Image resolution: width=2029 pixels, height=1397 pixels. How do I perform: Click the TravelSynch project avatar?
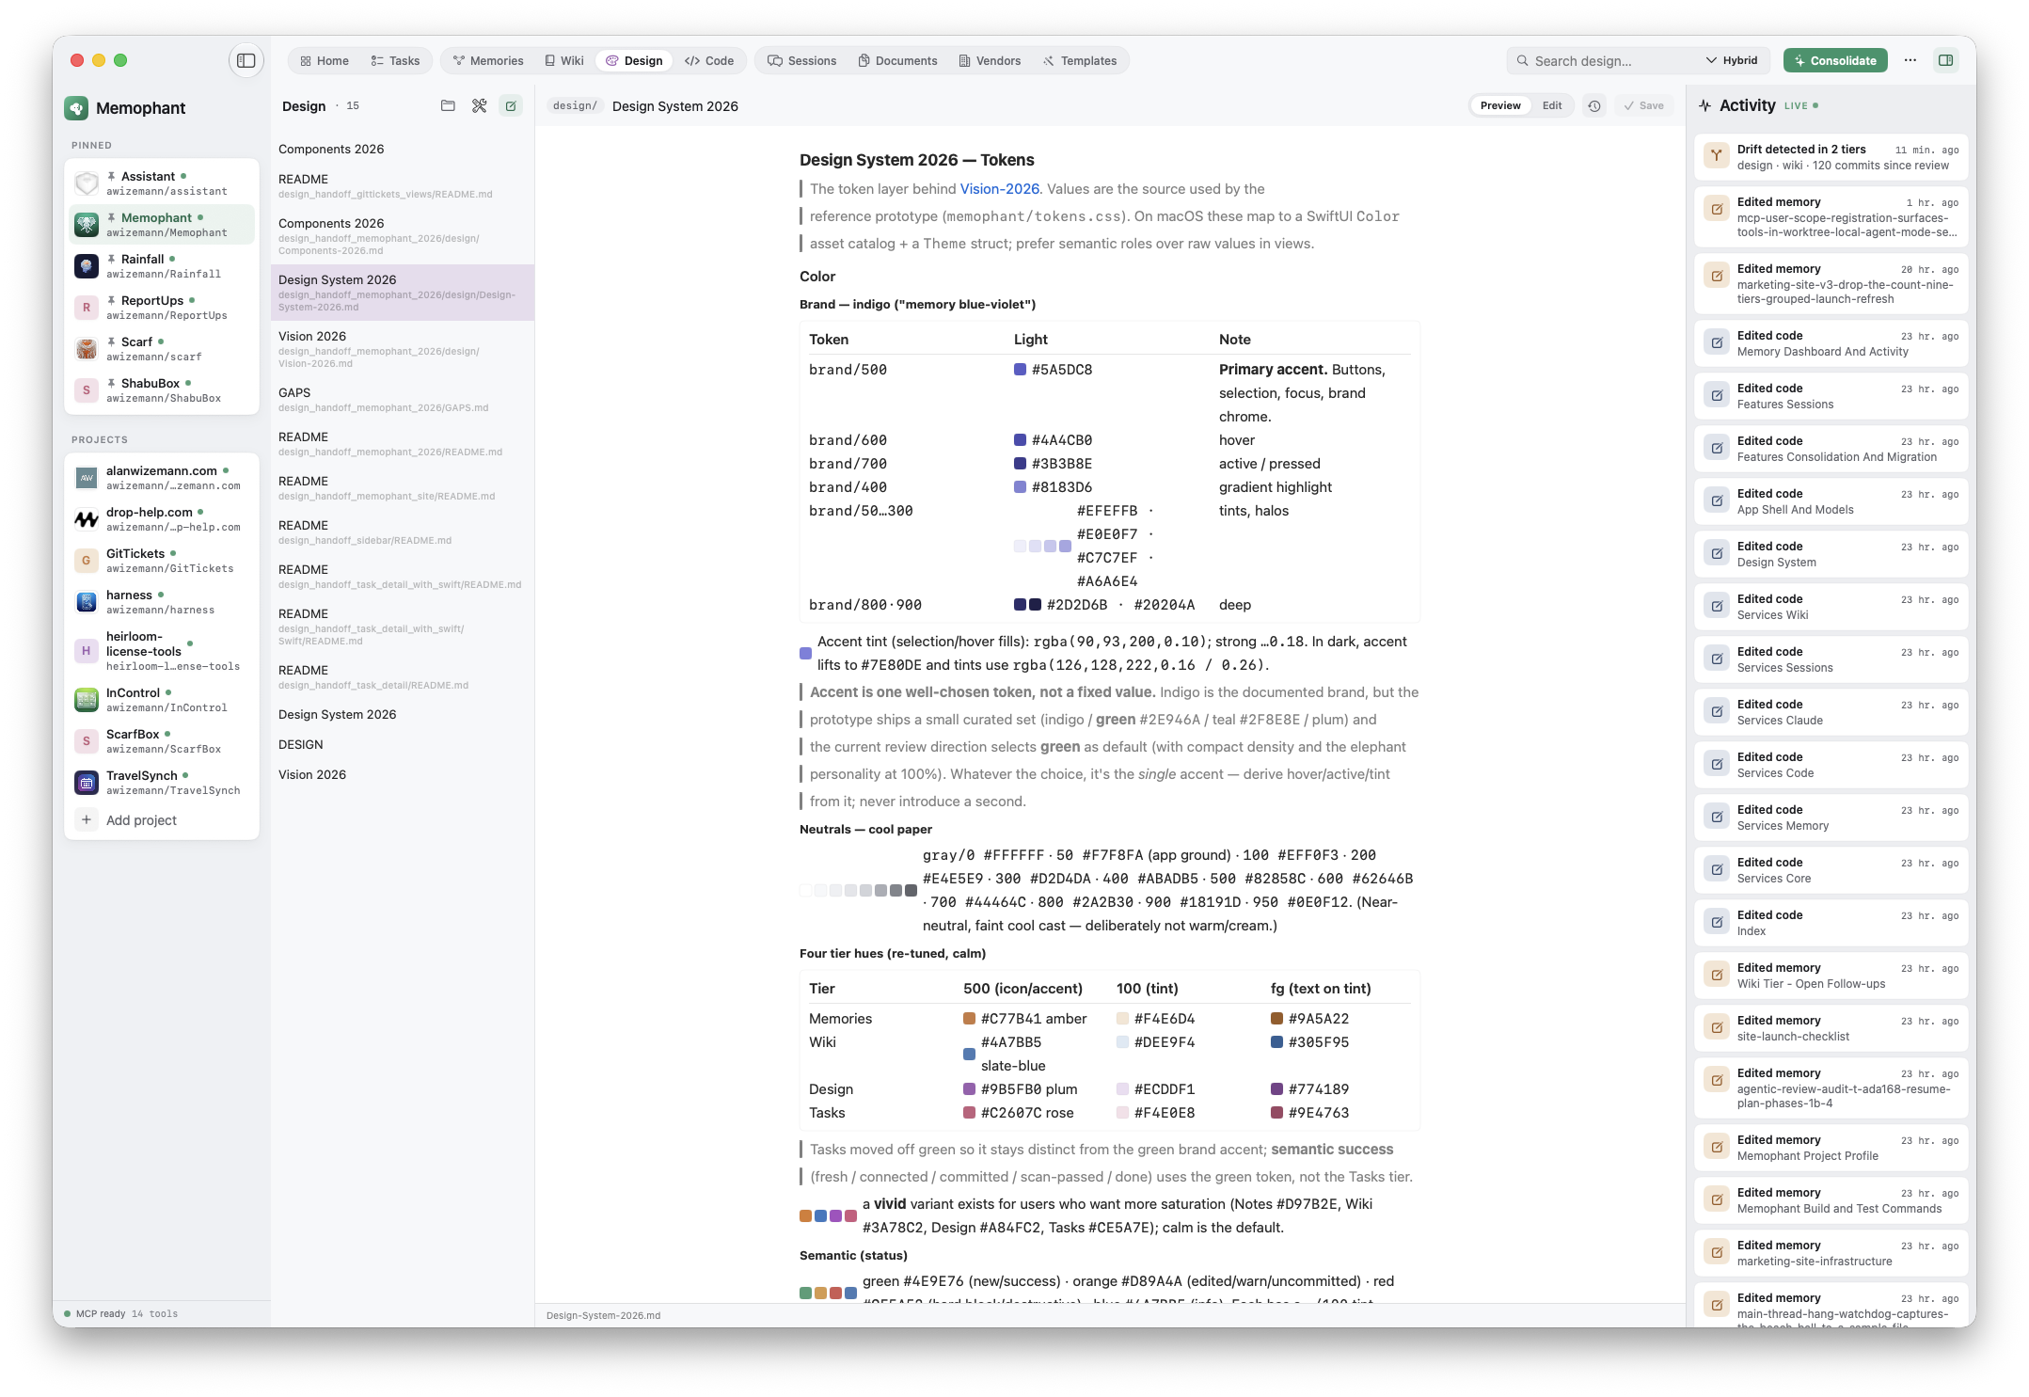[x=87, y=783]
